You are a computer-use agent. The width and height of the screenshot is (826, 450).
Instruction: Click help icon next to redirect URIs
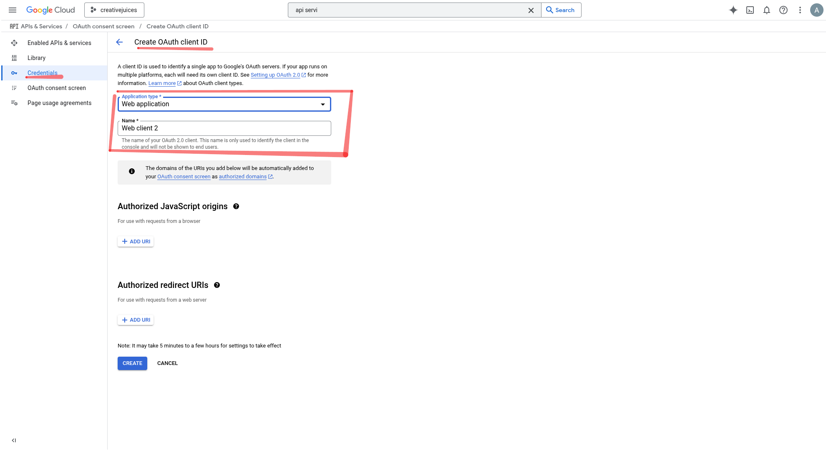point(217,285)
